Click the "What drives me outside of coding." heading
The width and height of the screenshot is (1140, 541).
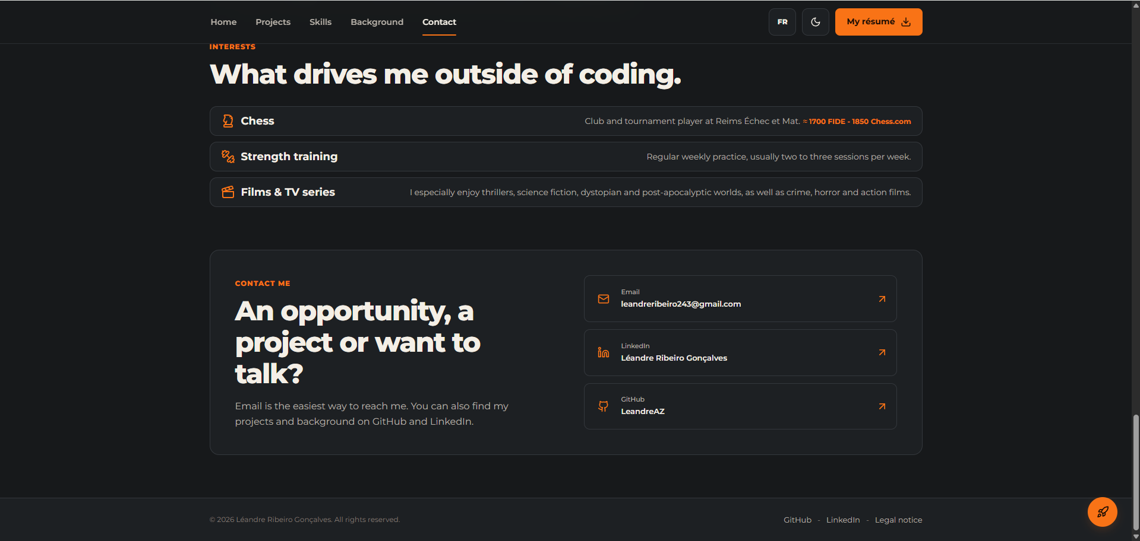point(446,75)
